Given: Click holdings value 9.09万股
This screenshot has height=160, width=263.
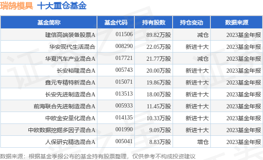Looking at the screenshot, I should [160, 130].
